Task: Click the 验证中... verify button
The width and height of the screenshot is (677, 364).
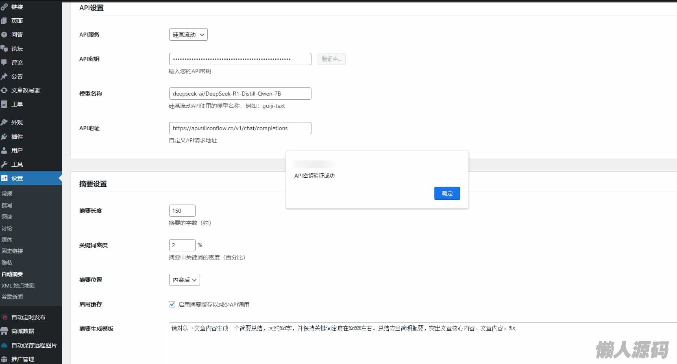Action: click(331, 59)
